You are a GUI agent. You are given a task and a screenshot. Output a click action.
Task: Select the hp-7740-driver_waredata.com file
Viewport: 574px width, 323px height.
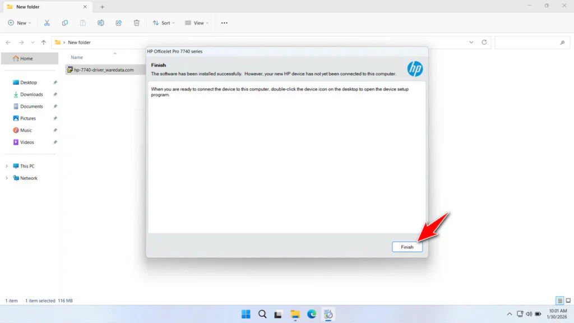104,70
